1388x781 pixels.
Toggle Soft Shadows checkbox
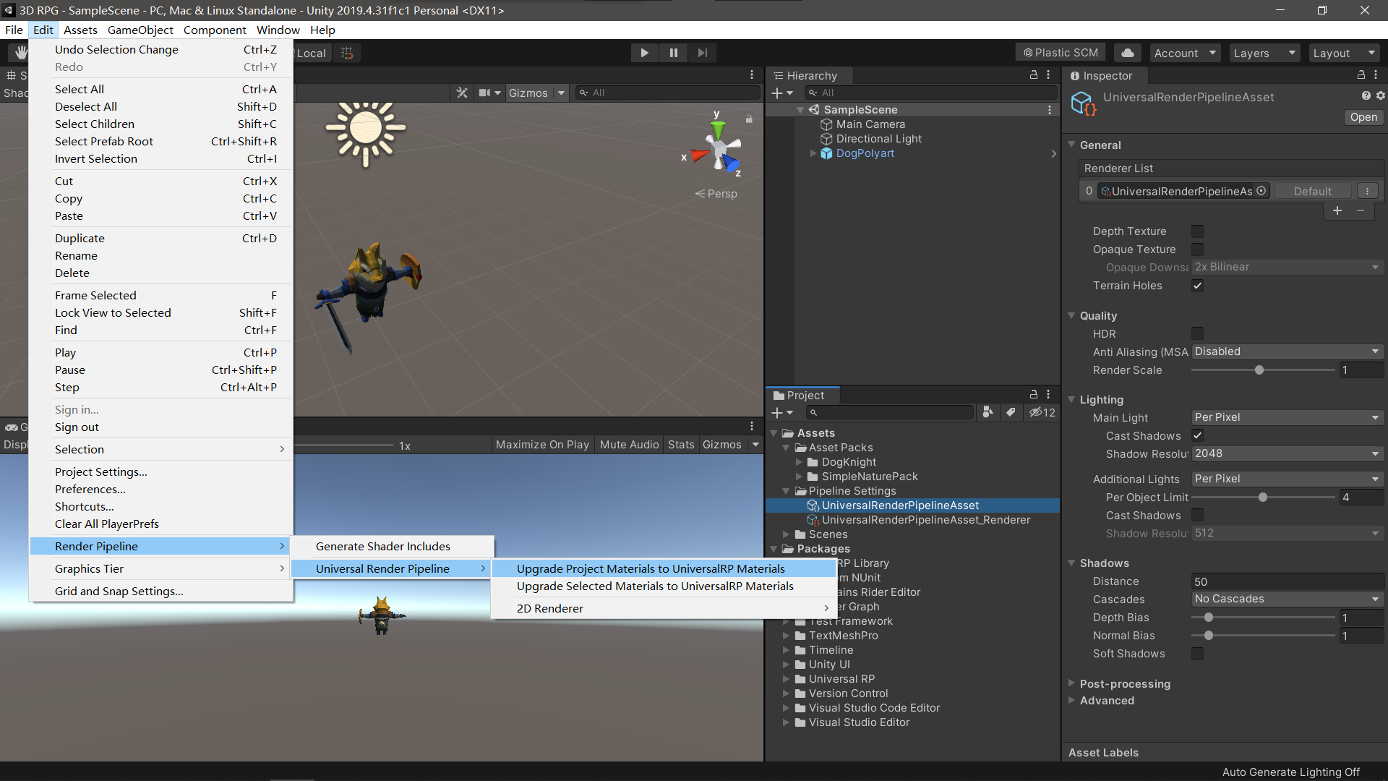tap(1198, 654)
